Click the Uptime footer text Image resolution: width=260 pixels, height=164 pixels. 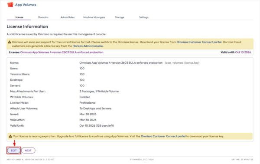(x=242, y=160)
